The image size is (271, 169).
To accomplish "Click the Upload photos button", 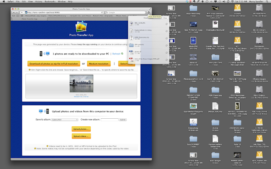I will click(x=81, y=129).
